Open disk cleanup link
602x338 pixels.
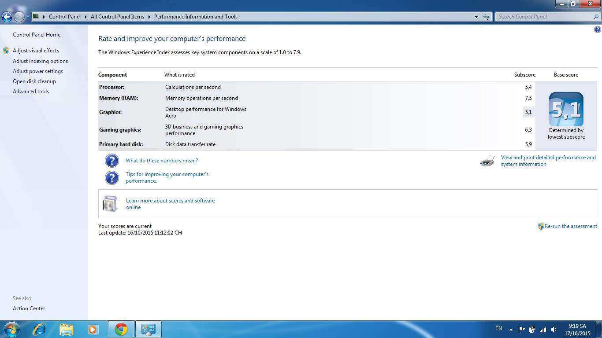34,81
